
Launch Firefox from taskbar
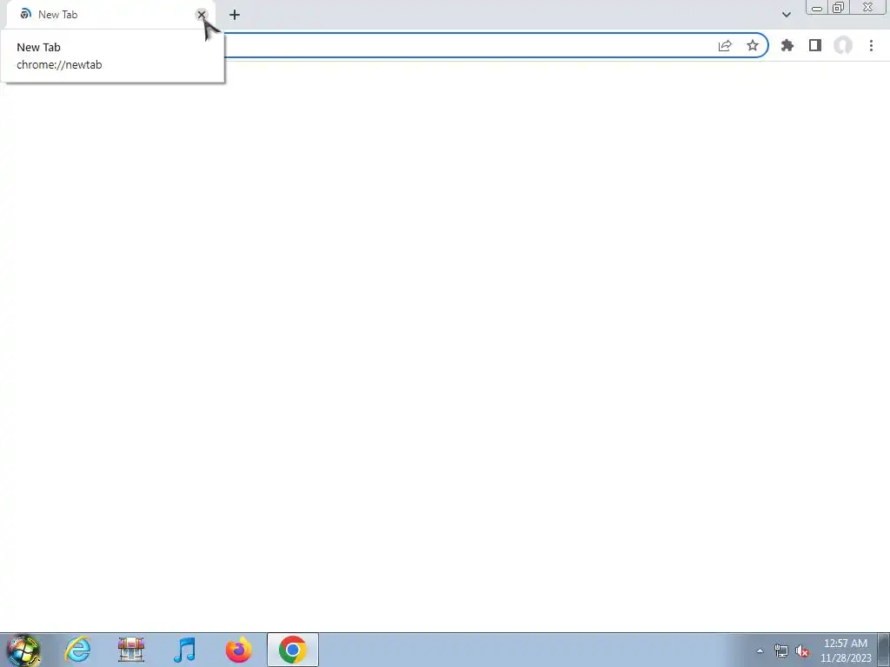pos(238,650)
